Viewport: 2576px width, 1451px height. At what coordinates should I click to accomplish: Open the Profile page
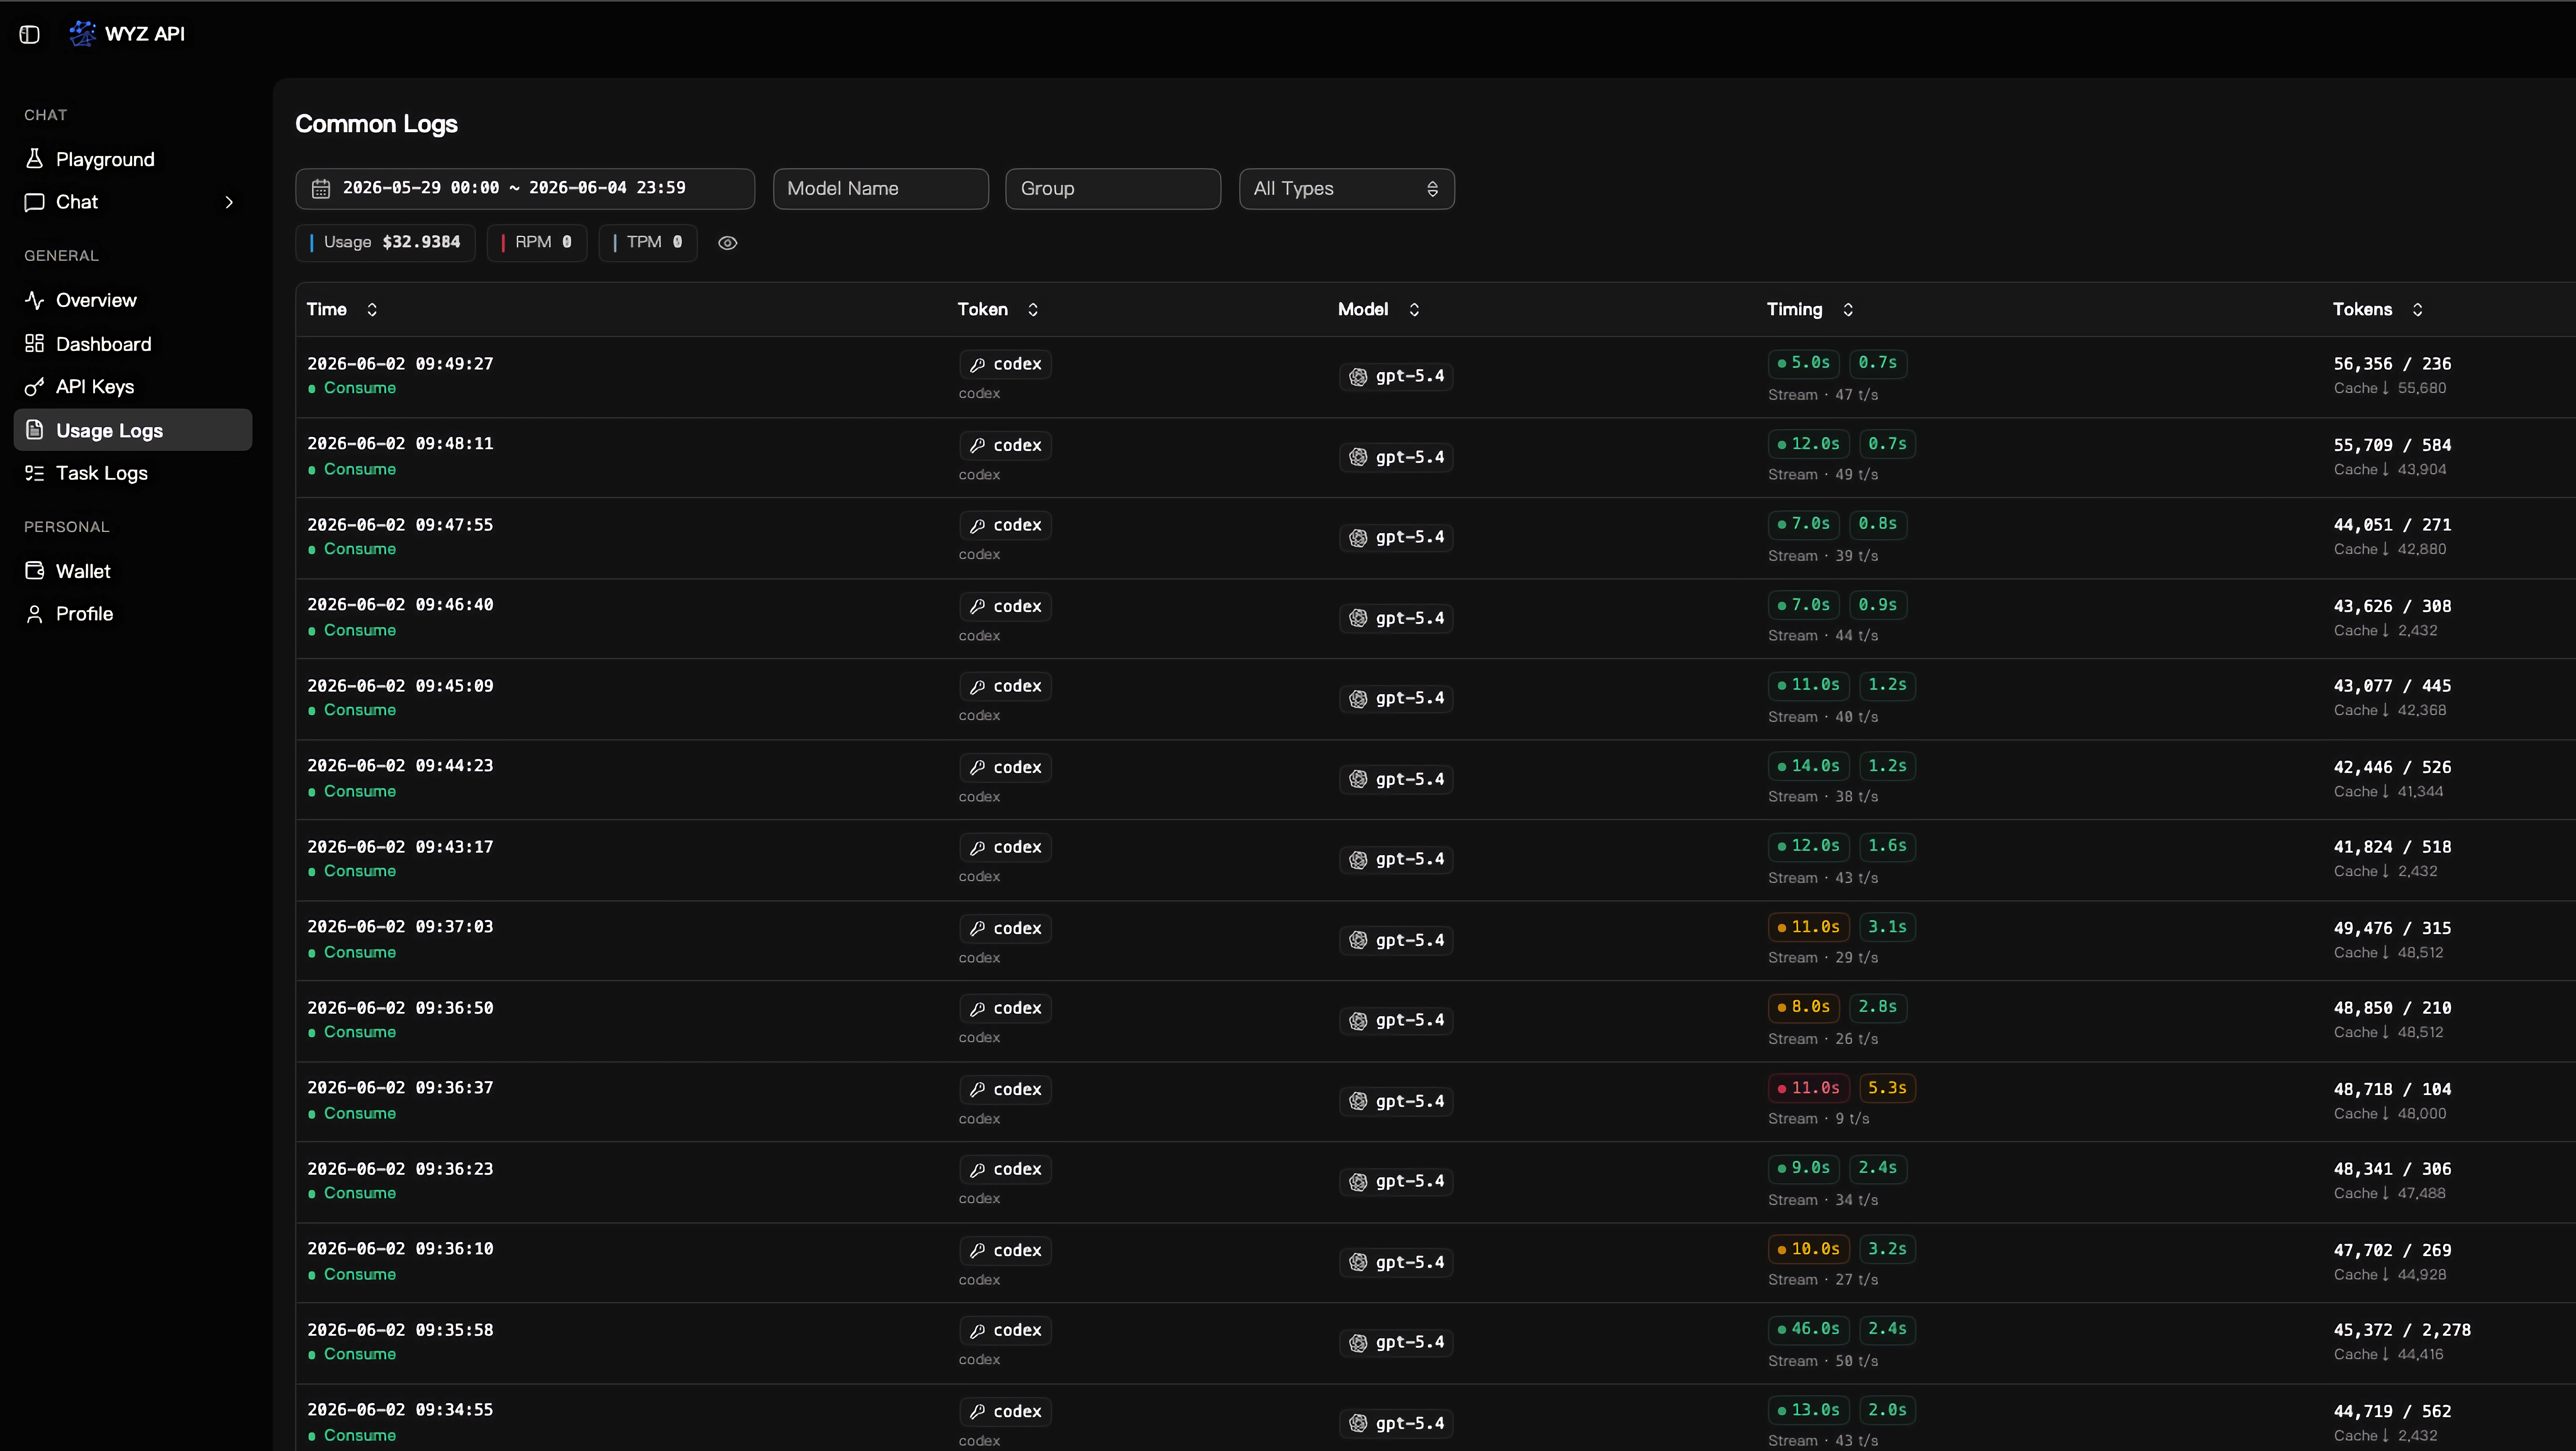point(133,614)
